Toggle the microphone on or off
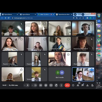Image resolution: width=102 pixels, height=102 pixels. 28,85
